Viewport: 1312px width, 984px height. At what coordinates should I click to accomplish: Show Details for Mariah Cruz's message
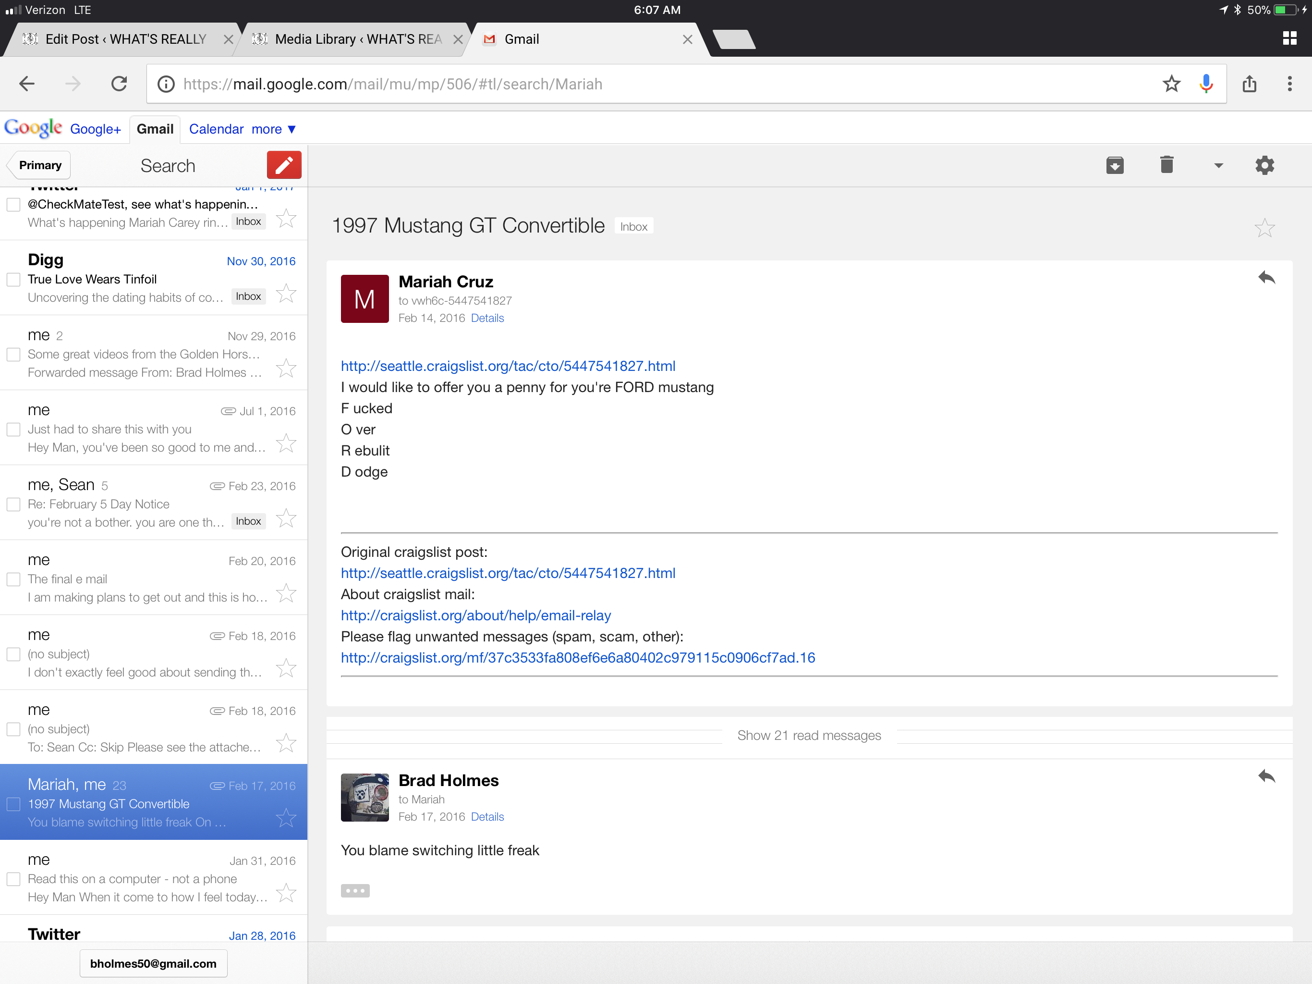coord(487,318)
